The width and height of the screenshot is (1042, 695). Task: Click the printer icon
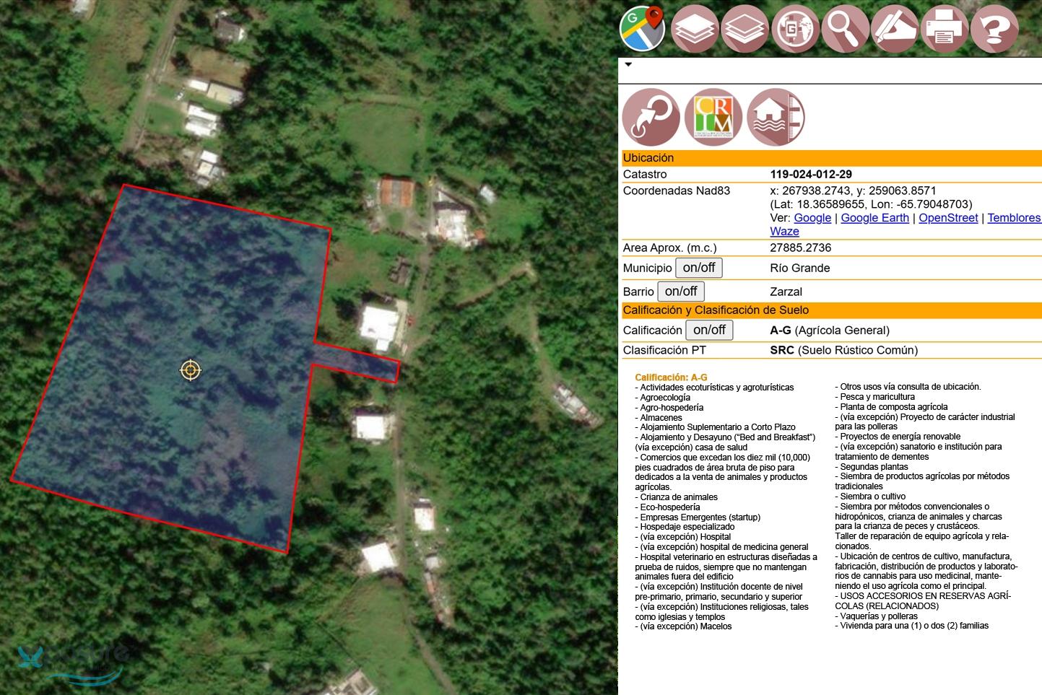pos(945,29)
